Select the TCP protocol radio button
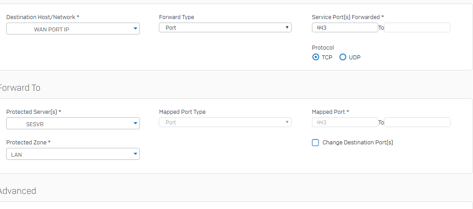 point(315,57)
